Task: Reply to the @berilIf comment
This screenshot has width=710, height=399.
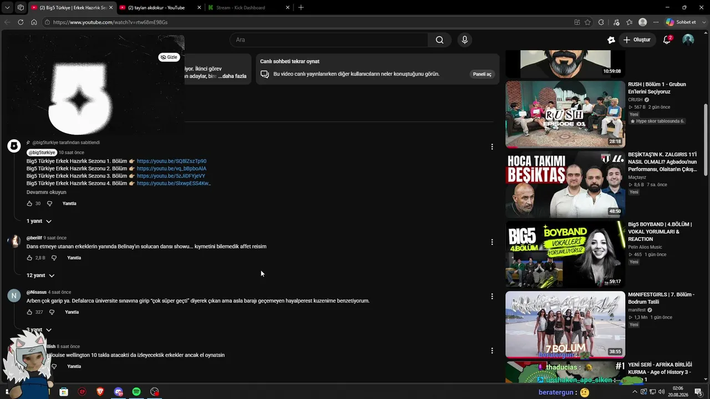Action: (74, 258)
